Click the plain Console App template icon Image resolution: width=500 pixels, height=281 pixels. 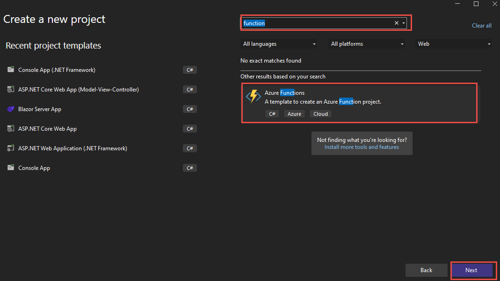point(11,168)
